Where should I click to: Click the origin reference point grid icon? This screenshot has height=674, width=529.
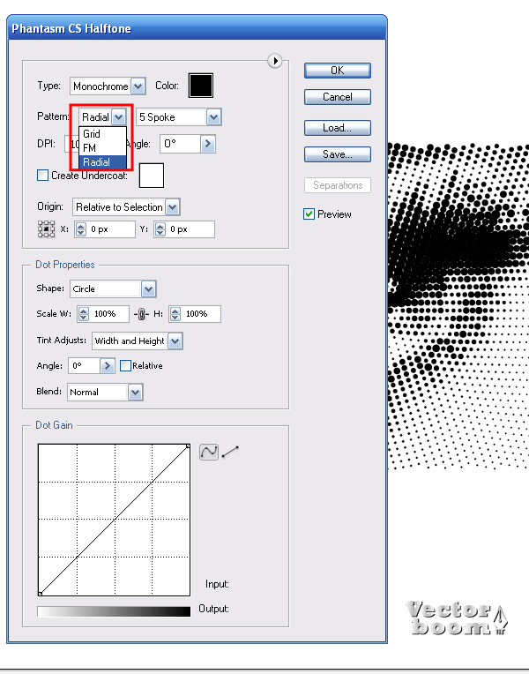[x=47, y=229]
